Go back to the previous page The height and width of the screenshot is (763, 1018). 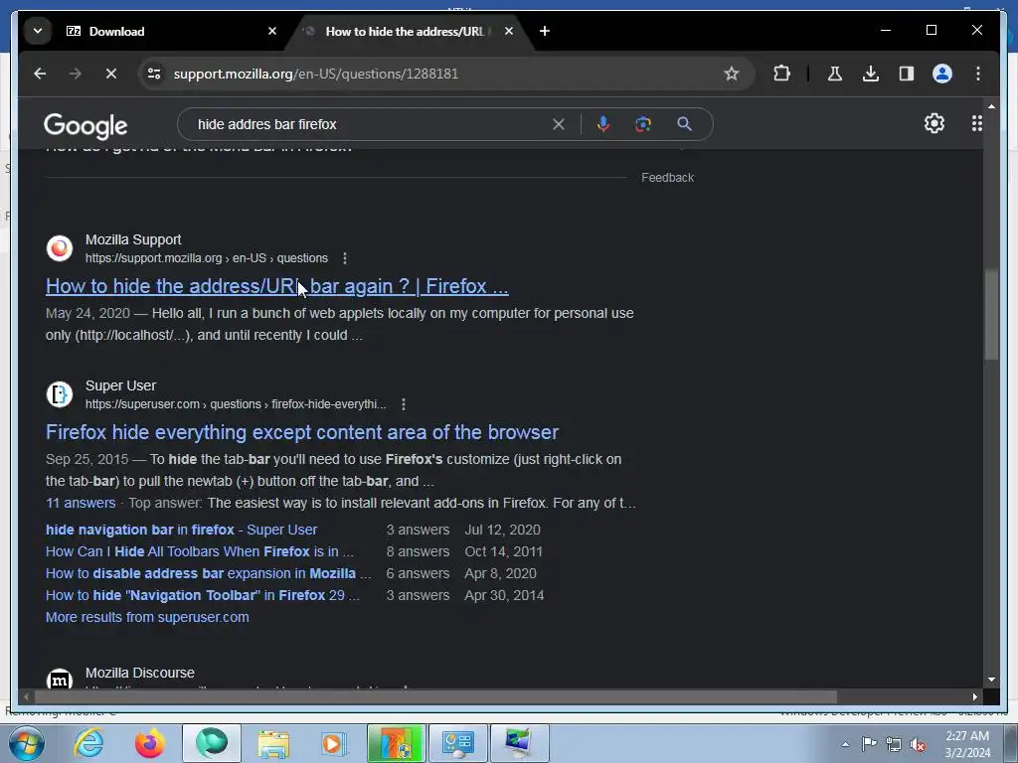(x=40, y=74)
